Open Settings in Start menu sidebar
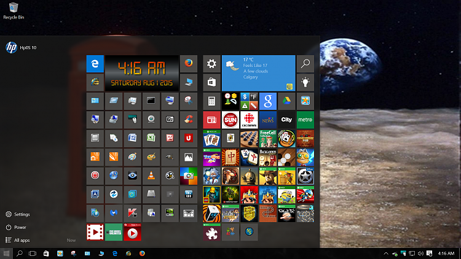The height and width of the screenshot is (259, 461). coord(18,214)
